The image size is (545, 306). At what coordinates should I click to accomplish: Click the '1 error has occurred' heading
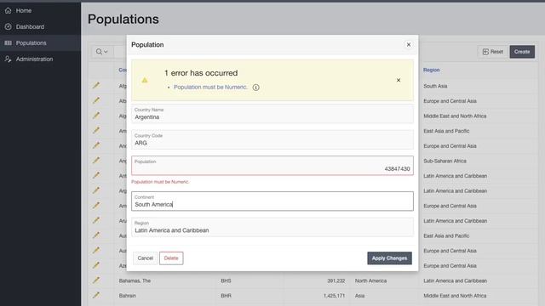coord(201,73)
